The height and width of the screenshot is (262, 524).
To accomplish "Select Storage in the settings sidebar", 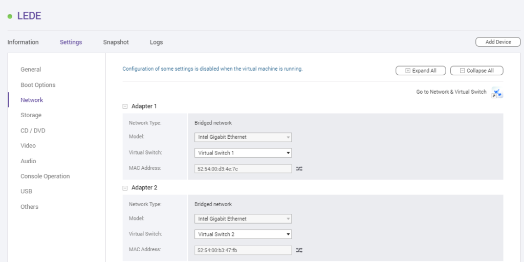I will [31, 115].
